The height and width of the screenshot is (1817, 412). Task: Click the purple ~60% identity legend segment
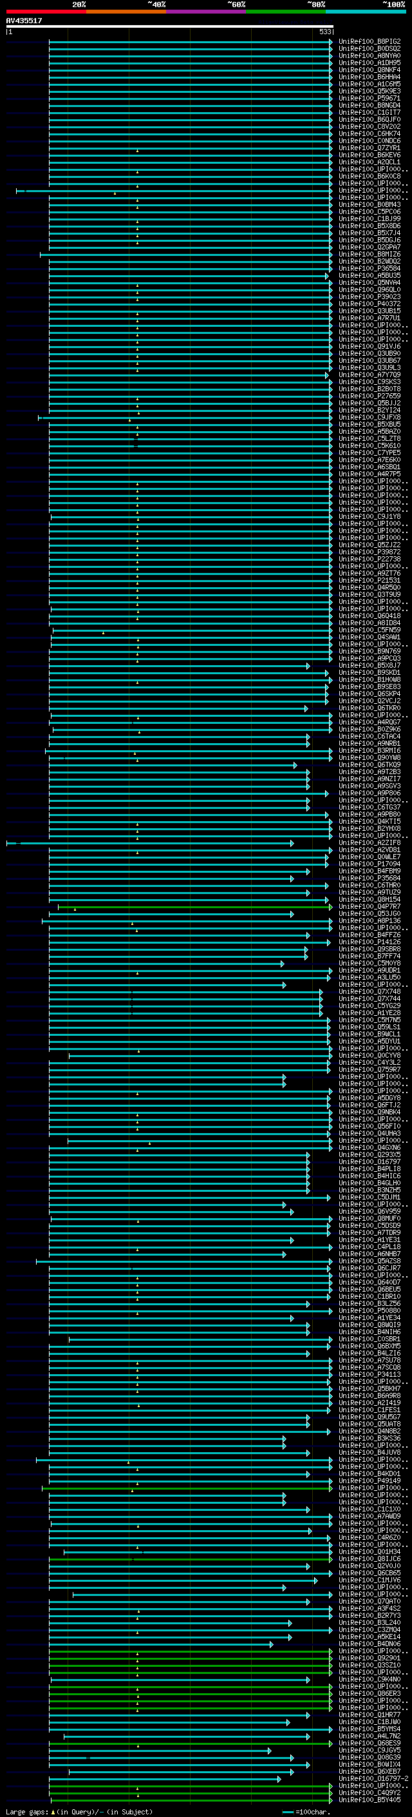point(205,12)
